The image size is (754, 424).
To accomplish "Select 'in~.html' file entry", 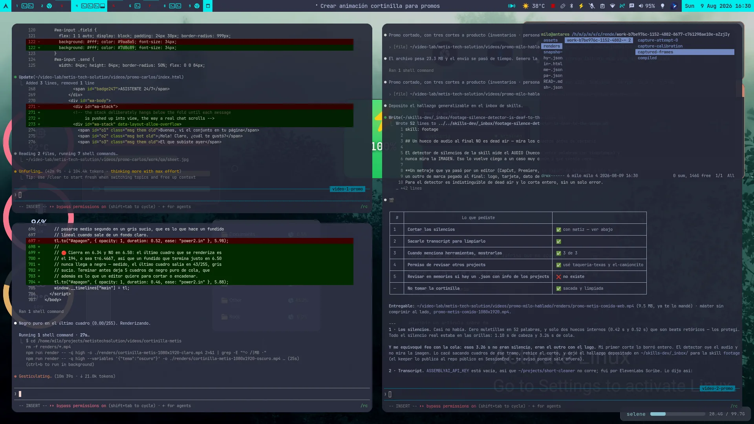I will click(553, 64).
